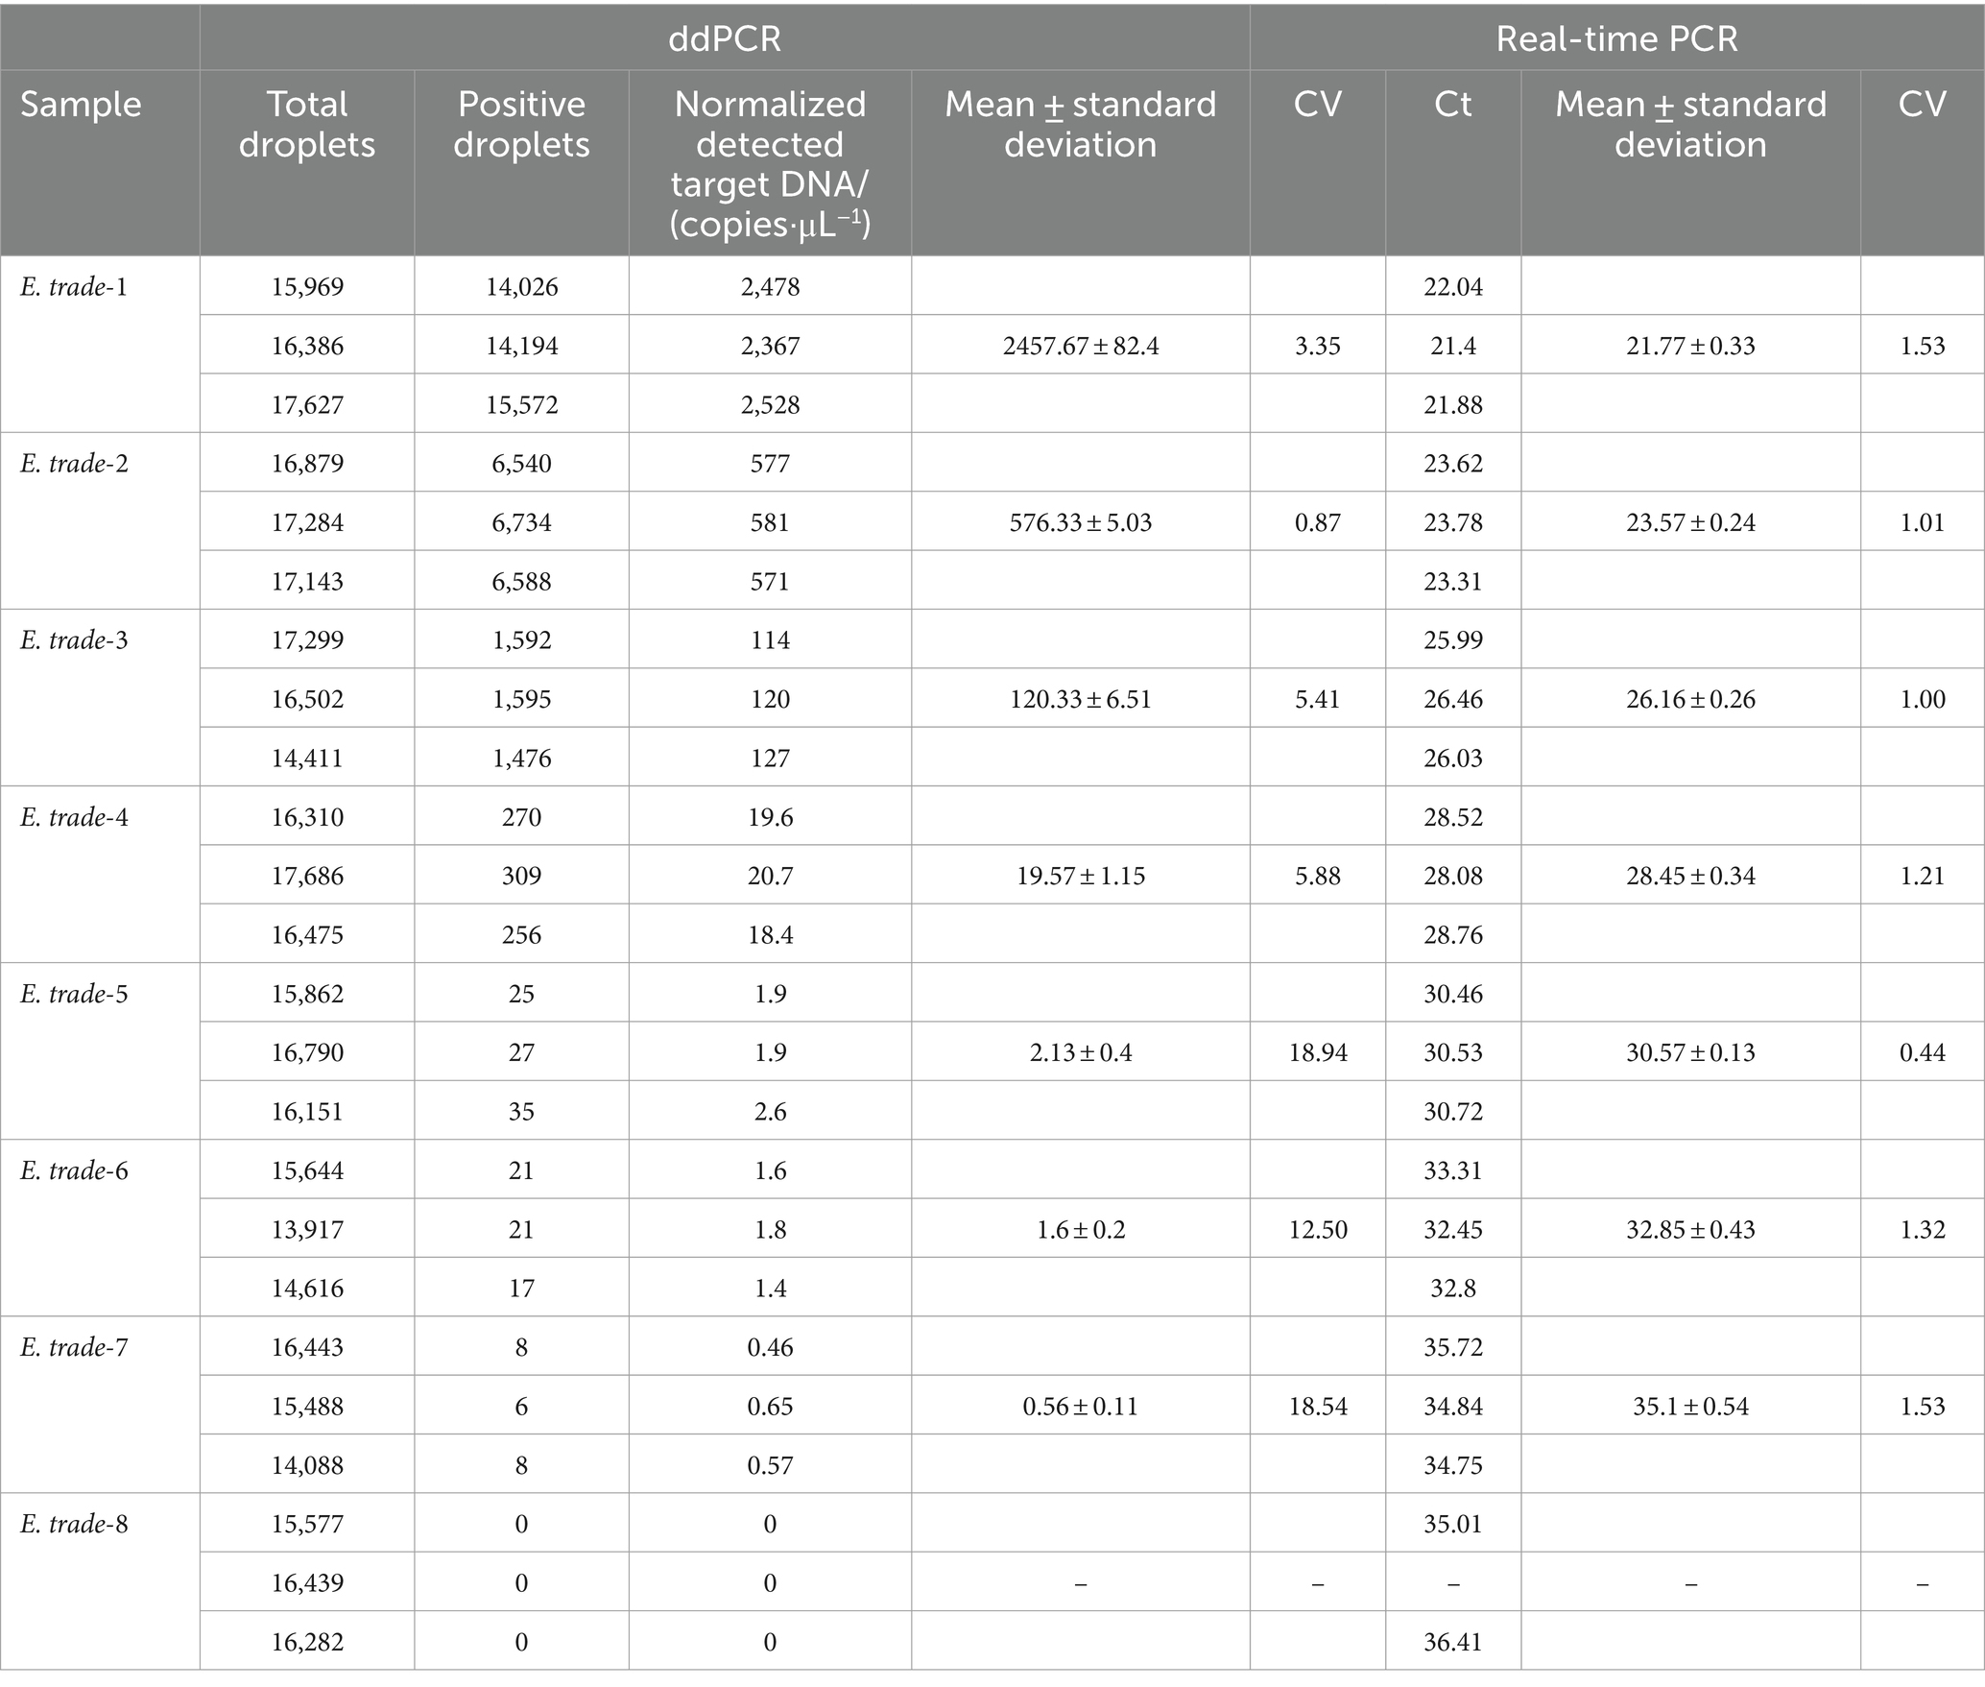
Task: Select positive droplets cell 1,595
Action: pyautogui.click(x=521, y=699)
